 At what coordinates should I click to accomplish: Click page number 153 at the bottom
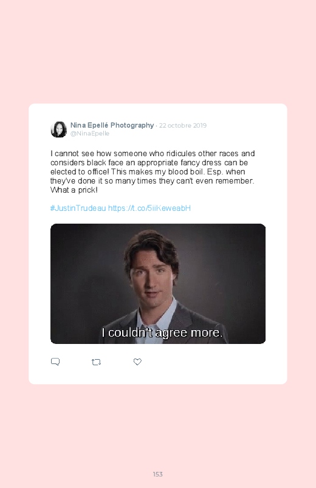point(158,474)
